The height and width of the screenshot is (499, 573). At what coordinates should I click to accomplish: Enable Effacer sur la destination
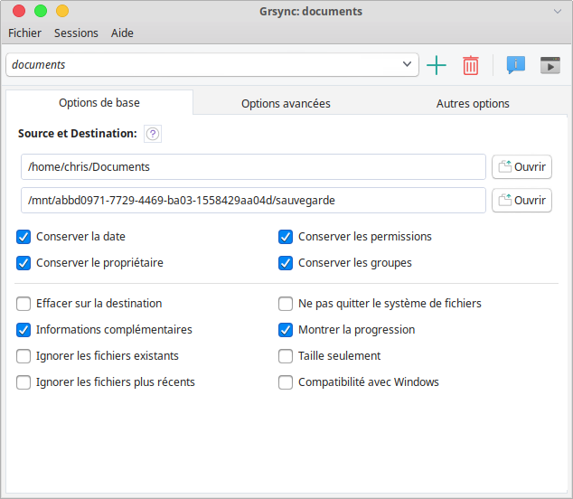(x=23, y=304)
